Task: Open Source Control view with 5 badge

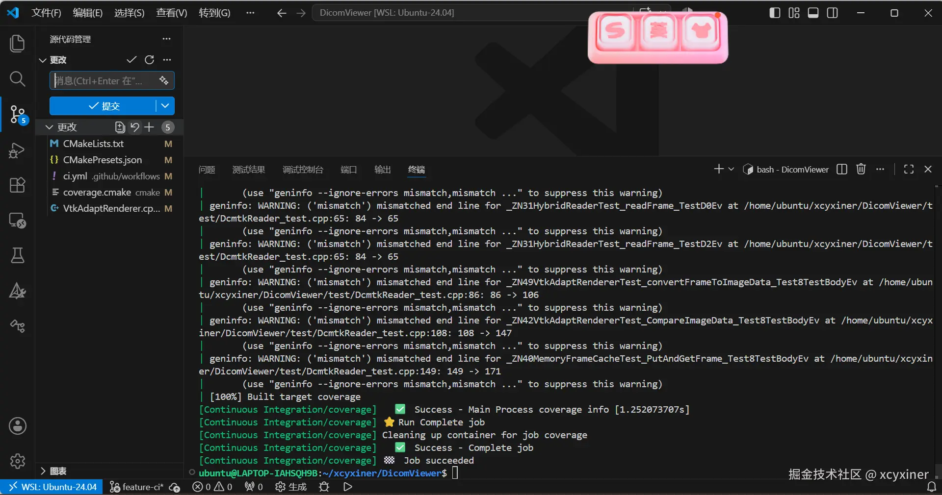Action: [19, 115]
